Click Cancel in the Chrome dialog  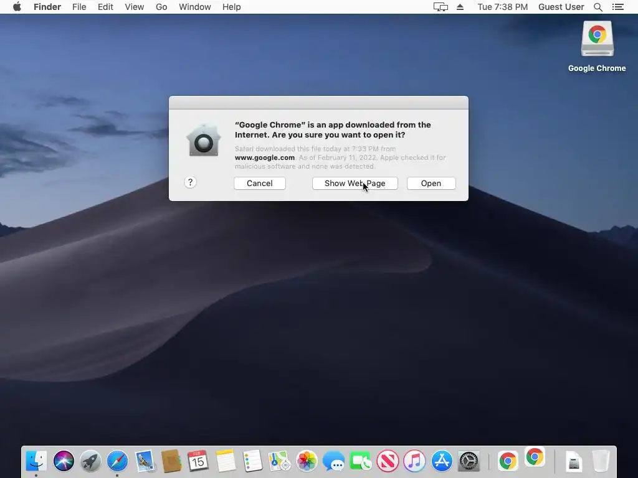click(260, 184)
